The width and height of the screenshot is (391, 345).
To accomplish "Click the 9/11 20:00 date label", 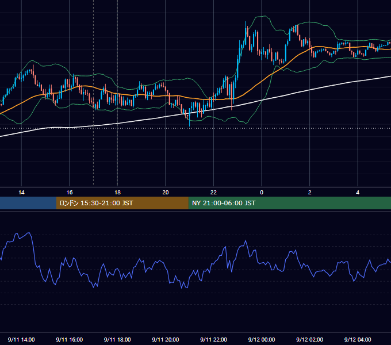I will (x=166, y=339).
